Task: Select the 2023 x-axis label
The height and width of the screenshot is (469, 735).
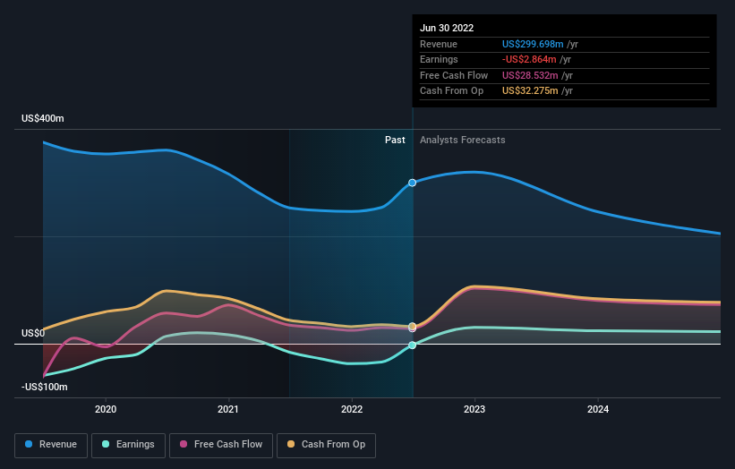Action: coord(474,409)
